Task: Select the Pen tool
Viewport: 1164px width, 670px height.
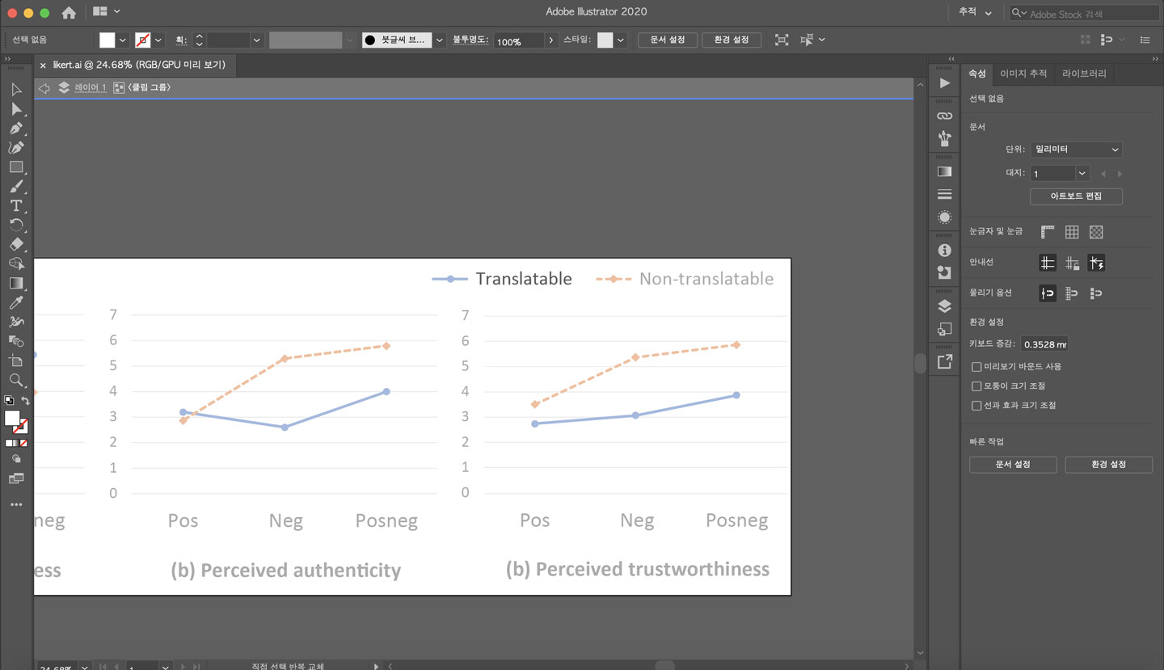Action: [16, 129]
